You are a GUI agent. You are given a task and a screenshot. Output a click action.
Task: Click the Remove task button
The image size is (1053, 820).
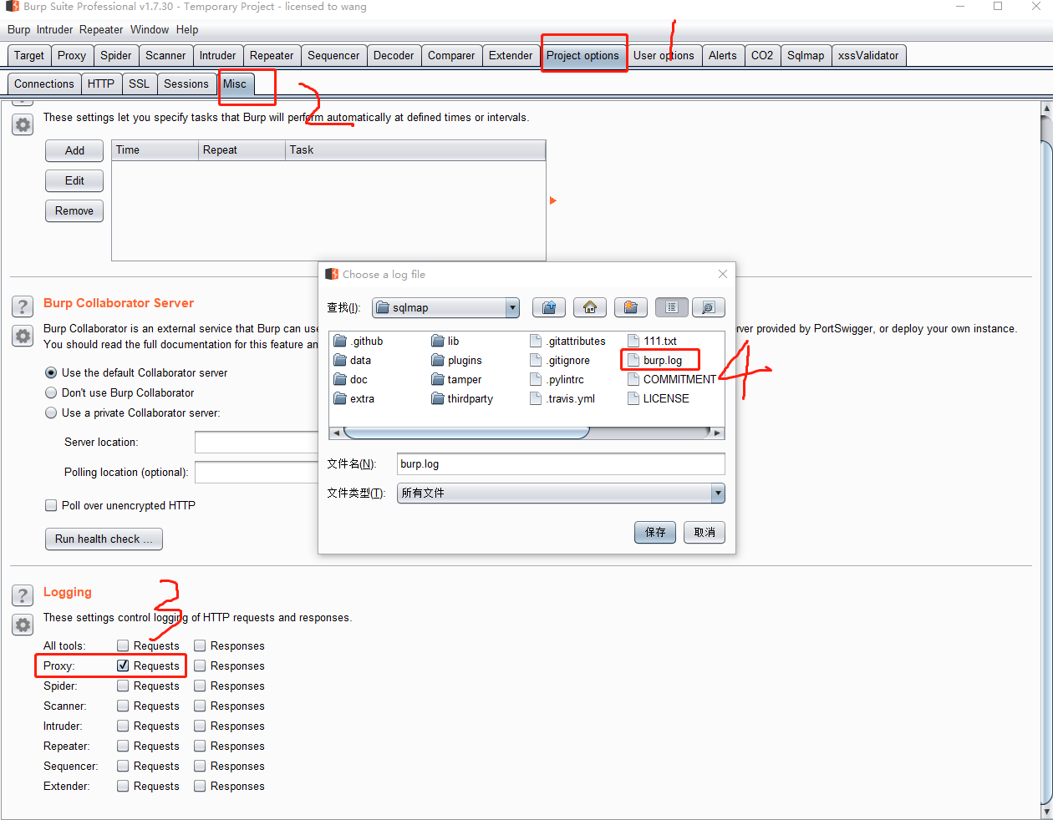pos(74,210)
